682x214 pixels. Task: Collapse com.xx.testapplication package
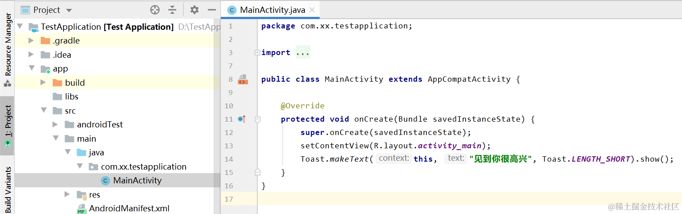coord(80,166)
